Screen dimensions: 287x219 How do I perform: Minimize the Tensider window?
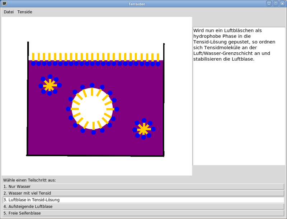pos(269,4)
